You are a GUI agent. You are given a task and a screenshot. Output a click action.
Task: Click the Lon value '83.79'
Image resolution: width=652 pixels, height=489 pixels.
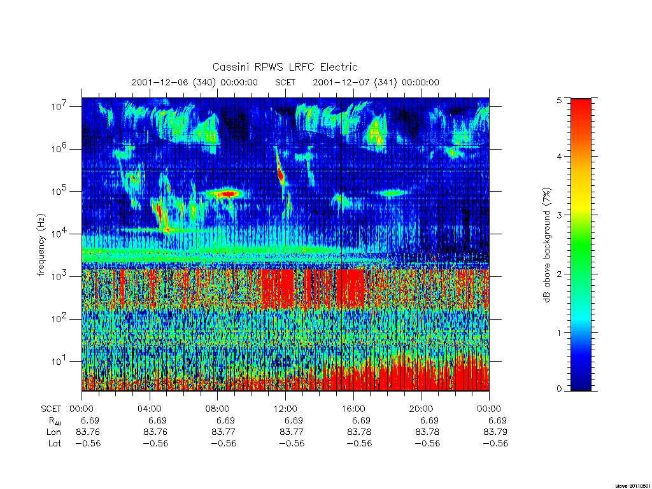coord(495,432)
